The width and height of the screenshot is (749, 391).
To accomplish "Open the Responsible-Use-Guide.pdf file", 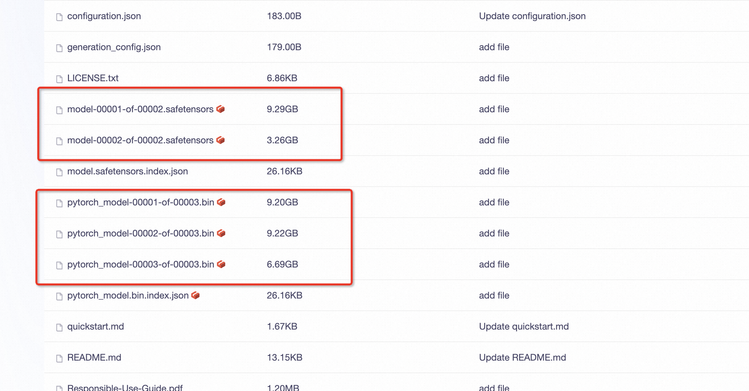I will 125,387.
